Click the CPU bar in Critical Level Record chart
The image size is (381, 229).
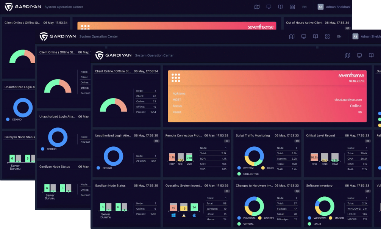point(314,157)
